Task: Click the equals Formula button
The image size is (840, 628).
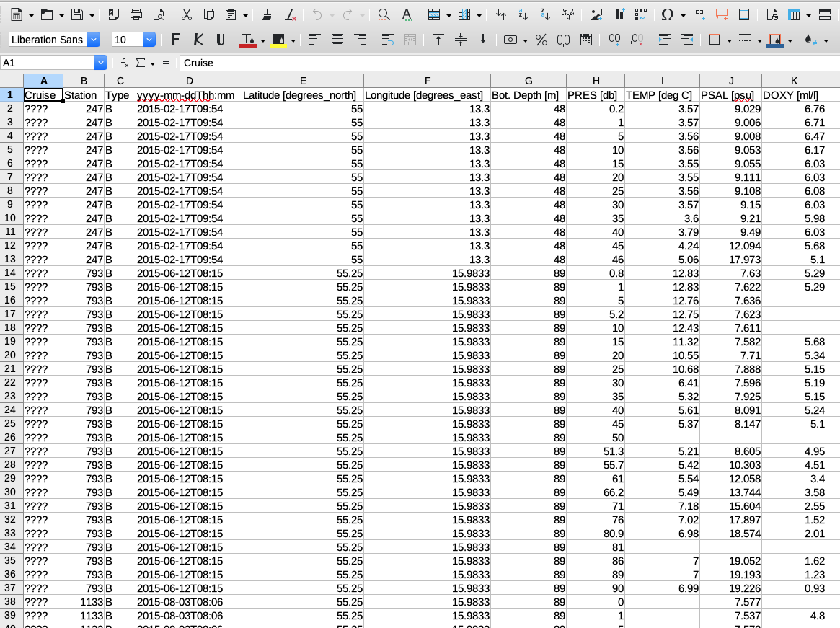Action: 166,63
